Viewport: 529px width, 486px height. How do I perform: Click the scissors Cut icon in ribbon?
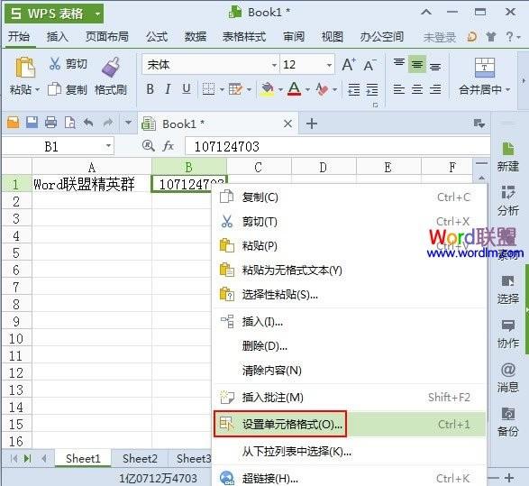[x=55, y=63]
